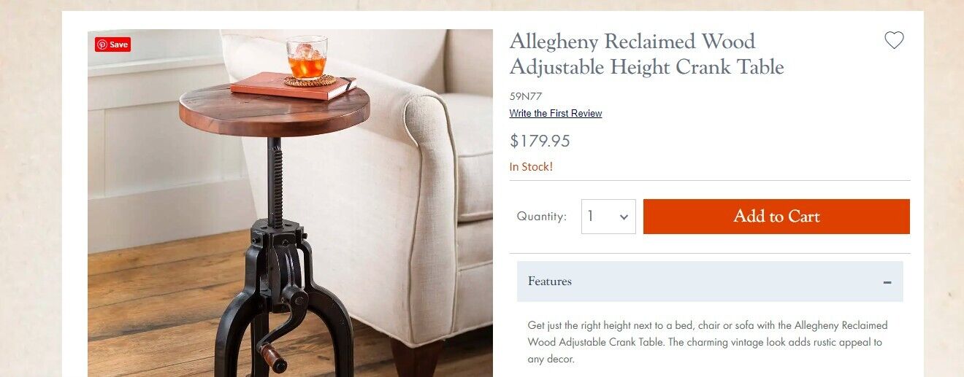Add the item to the wishlist with the heart icon
Screen dimensions: 964x377
pos(894,41)
